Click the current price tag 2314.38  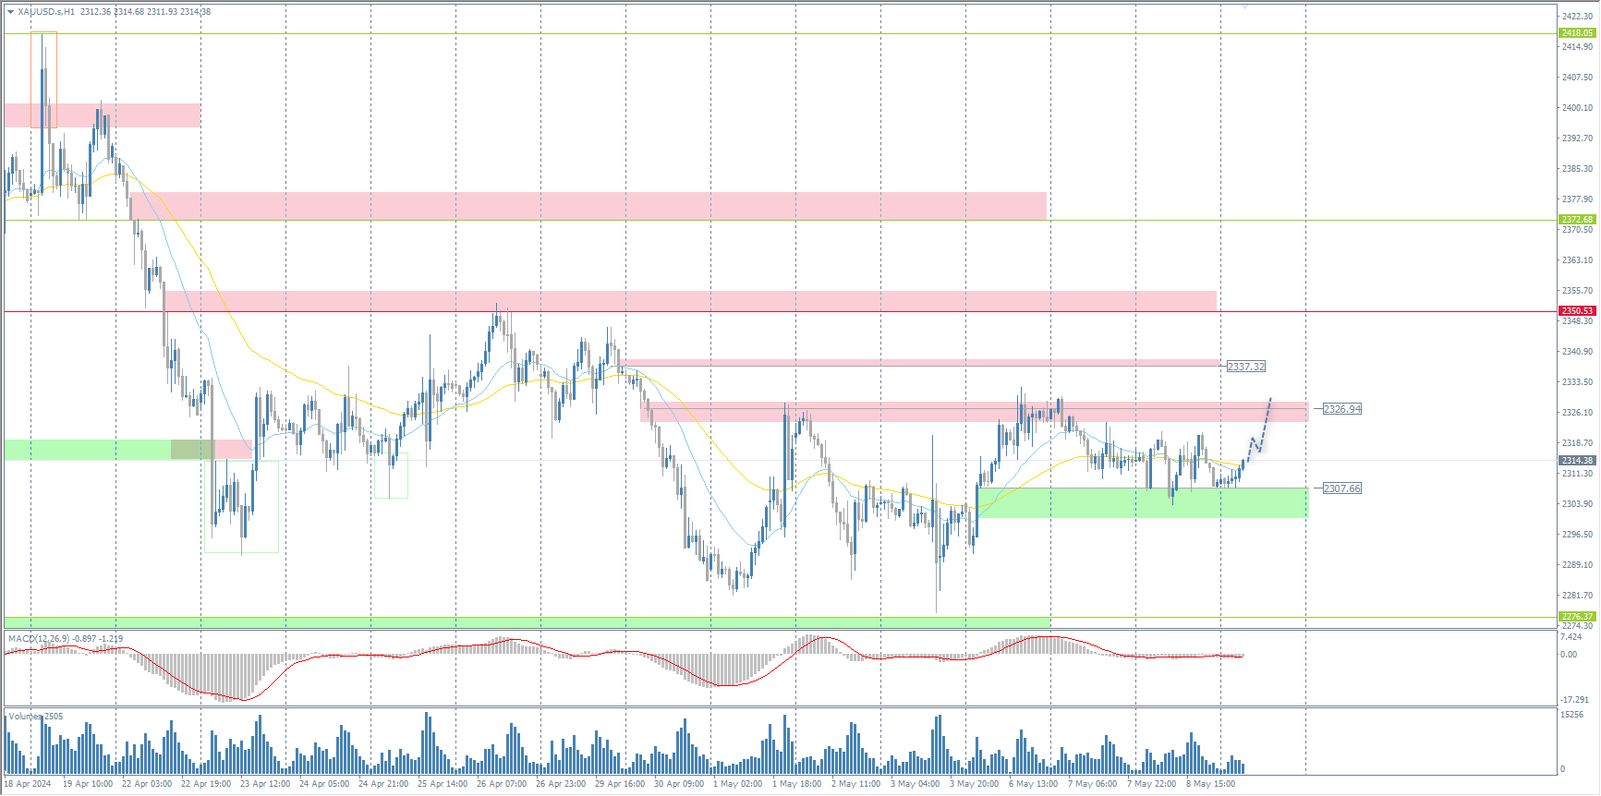[1577, 461]
